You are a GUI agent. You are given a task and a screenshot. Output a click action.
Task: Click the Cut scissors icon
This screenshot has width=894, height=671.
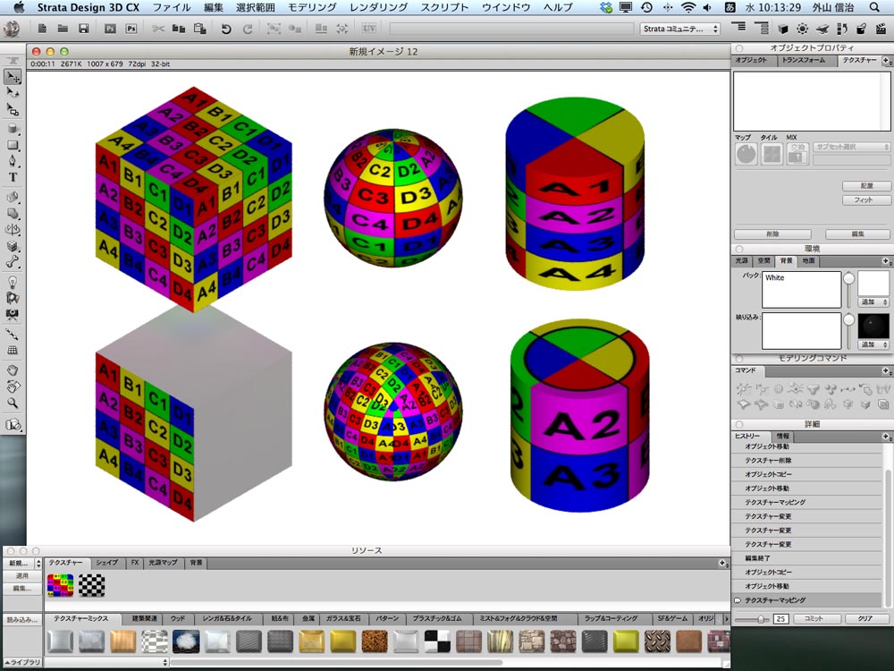(x=158, y=29)
